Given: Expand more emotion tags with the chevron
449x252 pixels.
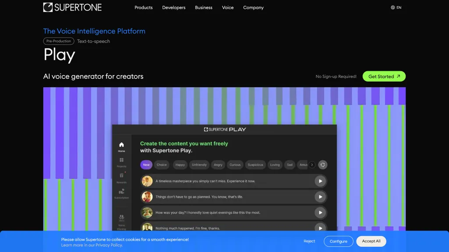Looking at the screenshot, I should pyautogui.click(x=312, y=164).
